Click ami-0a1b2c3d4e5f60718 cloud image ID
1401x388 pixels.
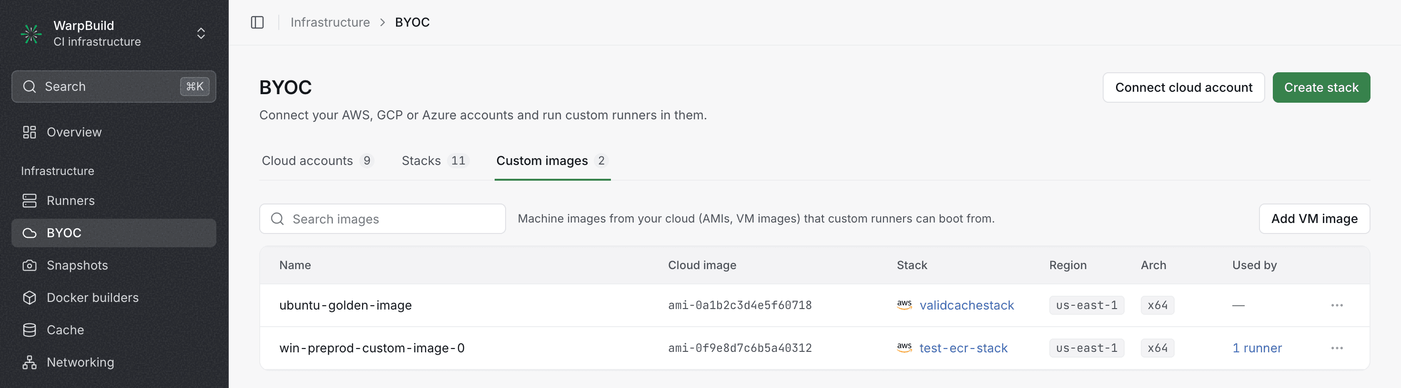(x=740, y=305)
